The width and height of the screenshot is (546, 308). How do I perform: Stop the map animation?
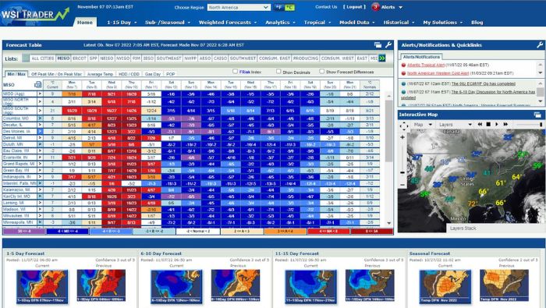488,124
